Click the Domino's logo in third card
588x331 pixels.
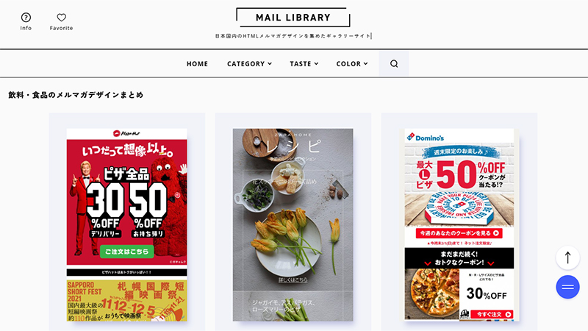coord(426,138)
